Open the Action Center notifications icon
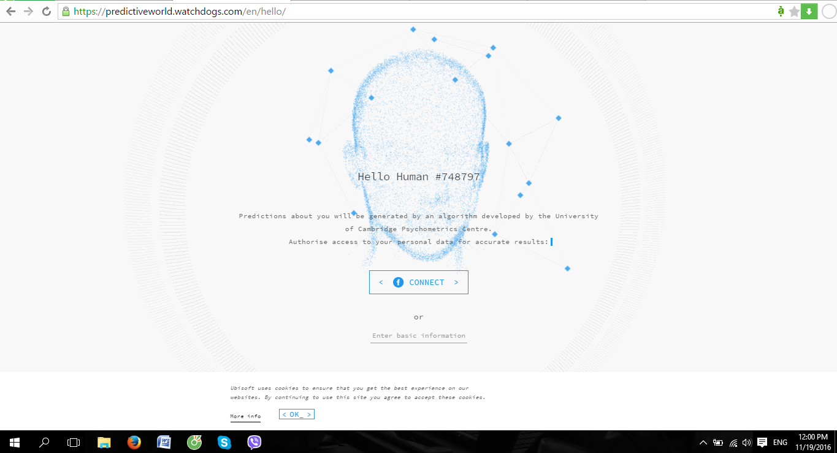This screenshot has width=837, height=453. (x=762, y=442)
